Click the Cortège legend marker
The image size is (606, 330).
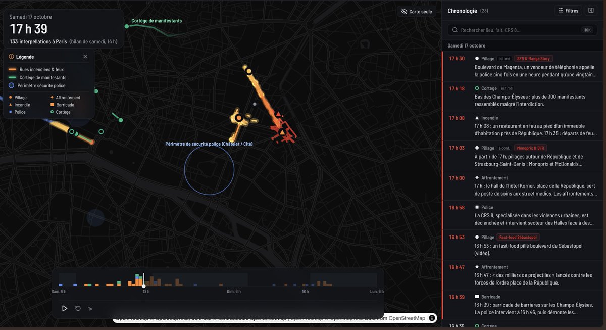(x=52, y=112)
